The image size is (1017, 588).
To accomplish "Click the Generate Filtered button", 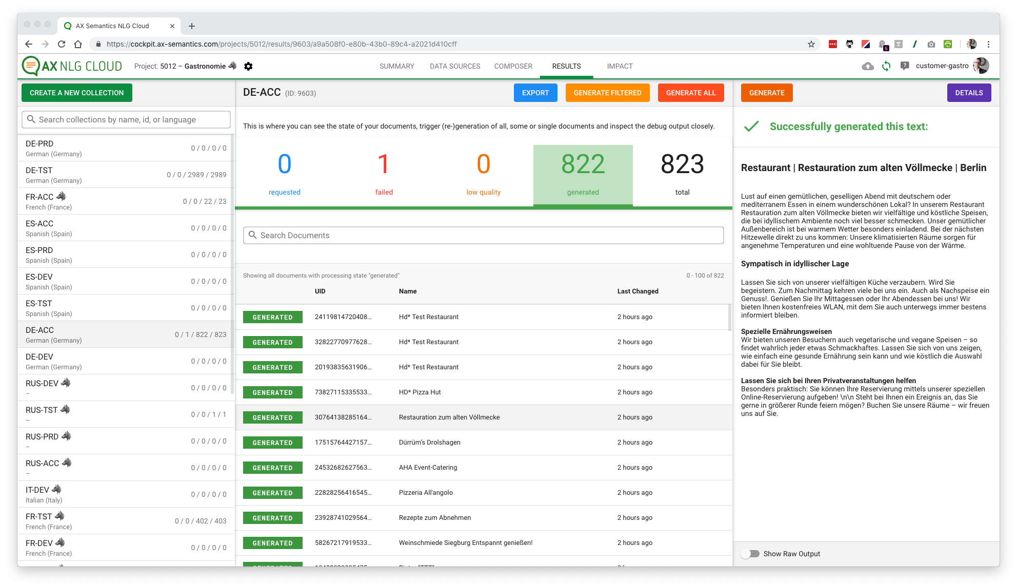I will pyautogui.click(x=607, y=93).
